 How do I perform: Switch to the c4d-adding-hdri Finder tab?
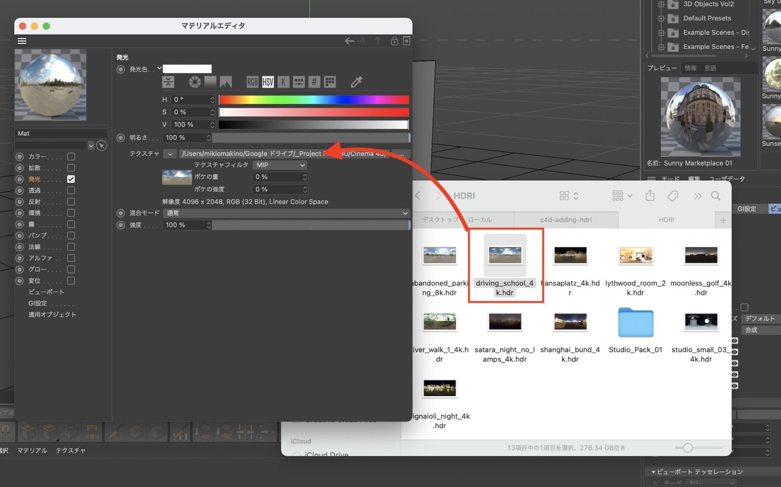565,220
